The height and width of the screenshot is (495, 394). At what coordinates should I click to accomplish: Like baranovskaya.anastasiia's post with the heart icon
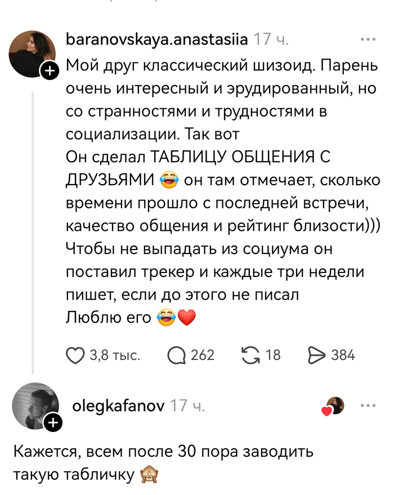75,355
